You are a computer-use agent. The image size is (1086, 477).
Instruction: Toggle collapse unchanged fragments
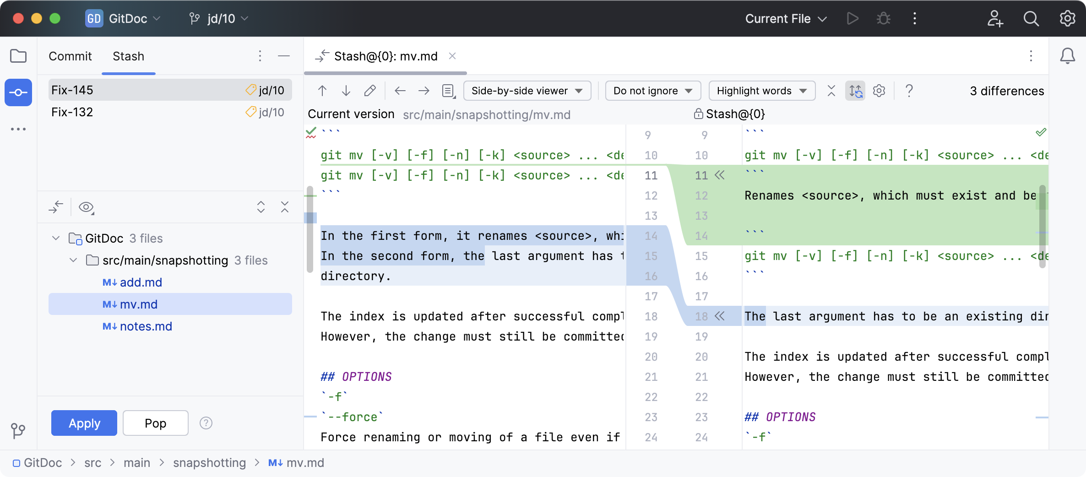(x=831, y=91)
